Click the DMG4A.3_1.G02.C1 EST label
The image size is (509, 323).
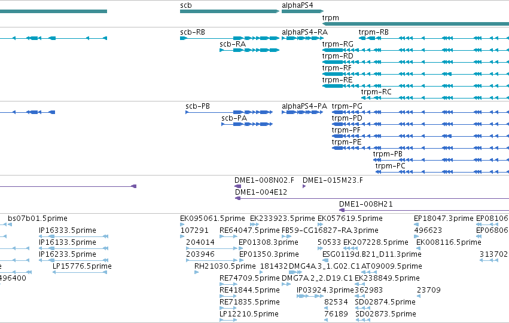pos(324,266)
